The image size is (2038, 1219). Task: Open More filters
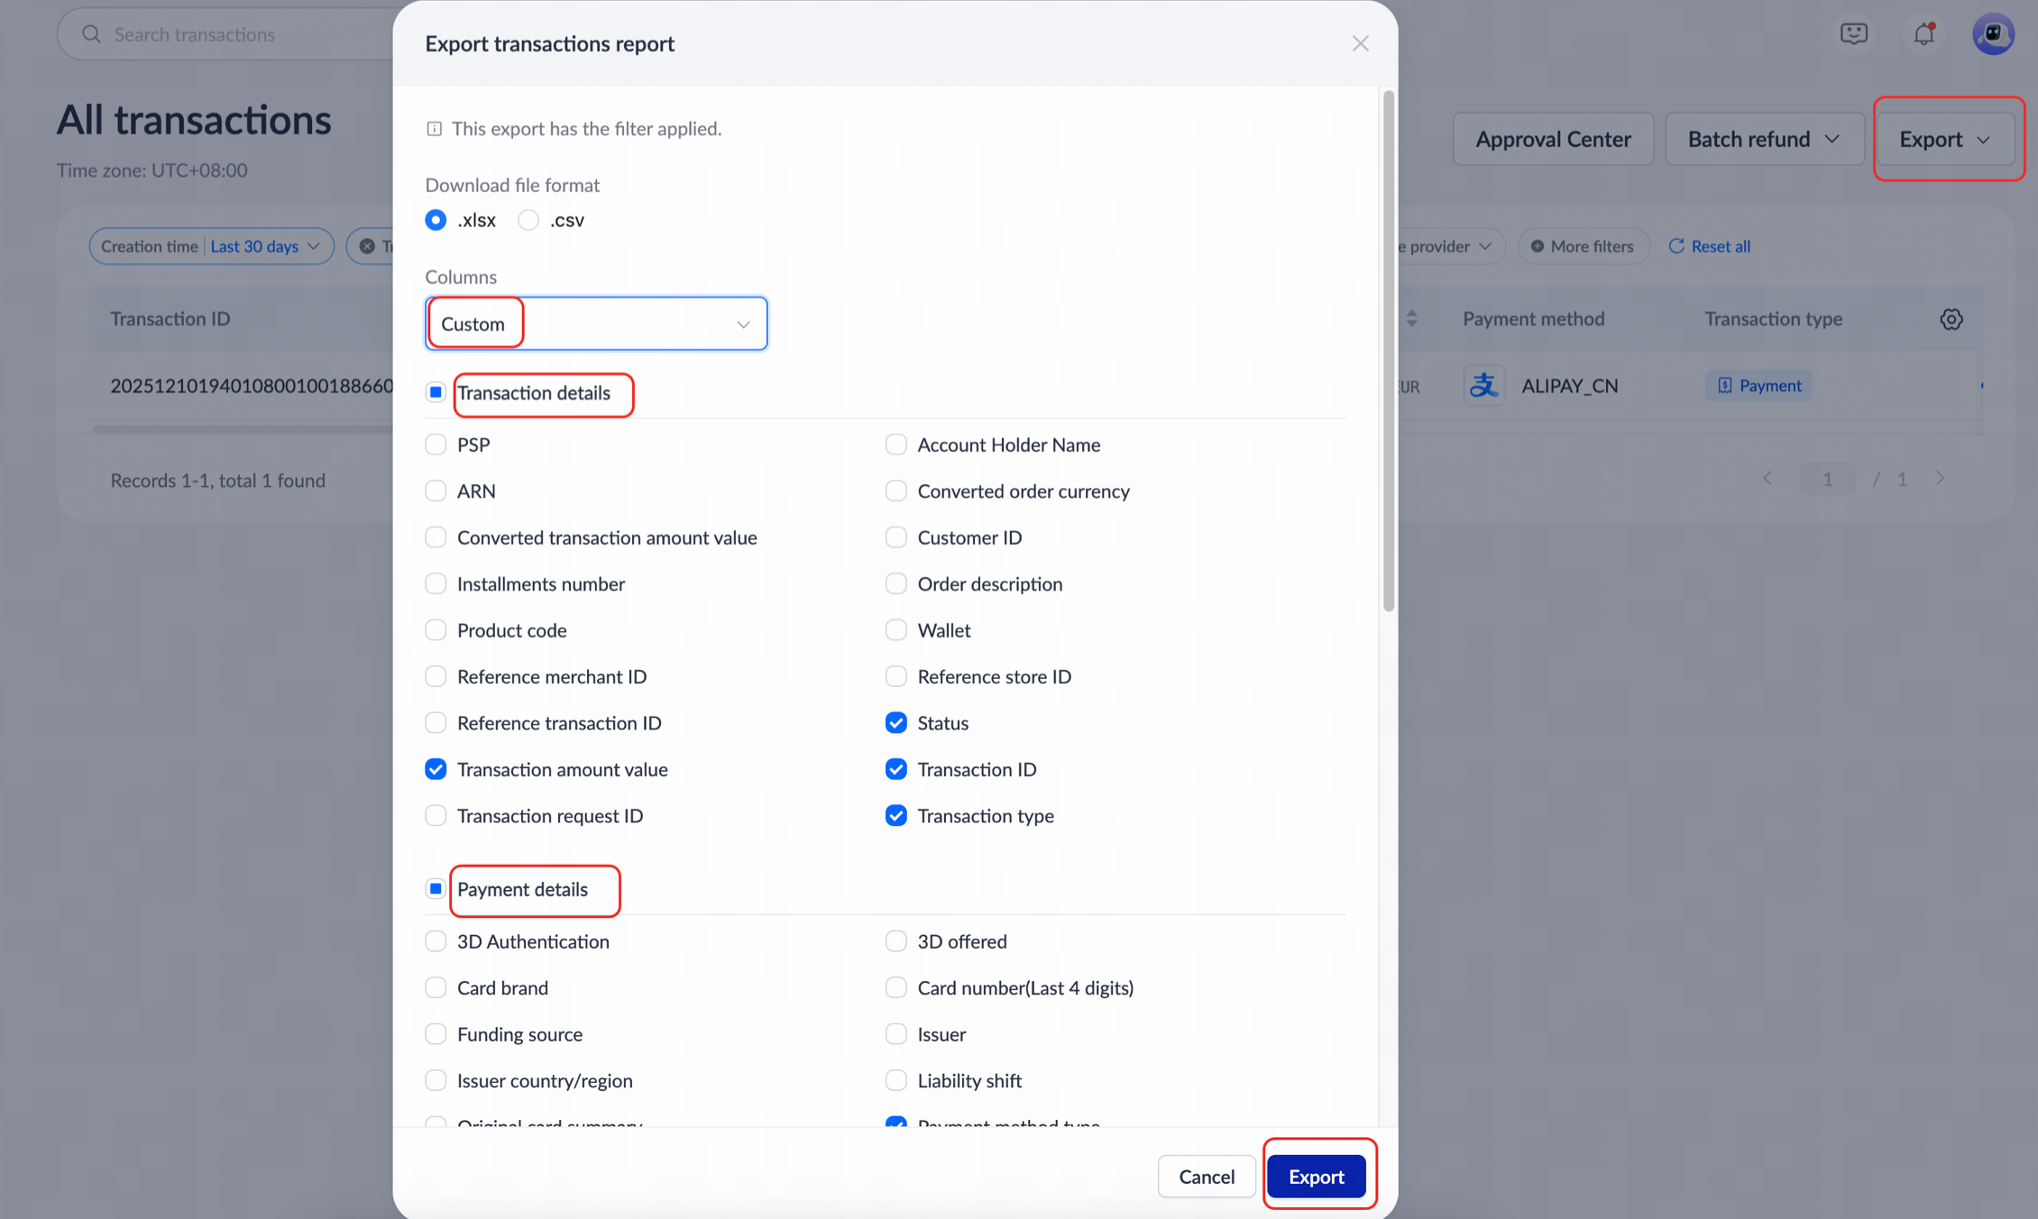(x=1584, y=246)
